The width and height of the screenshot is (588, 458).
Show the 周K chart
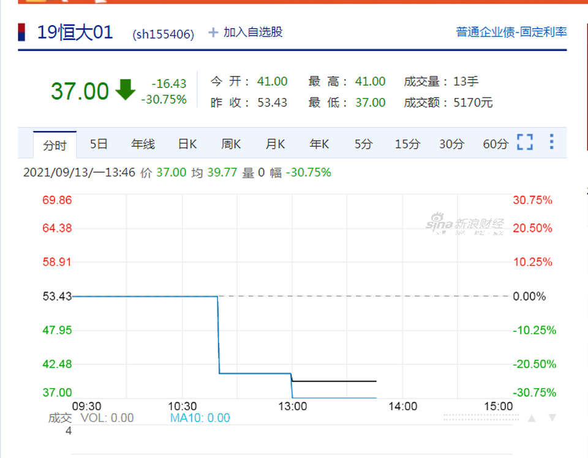231,144
